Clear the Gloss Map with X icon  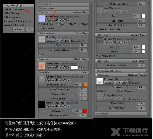68,41
